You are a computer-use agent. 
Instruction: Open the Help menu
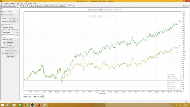coord(35,3)
